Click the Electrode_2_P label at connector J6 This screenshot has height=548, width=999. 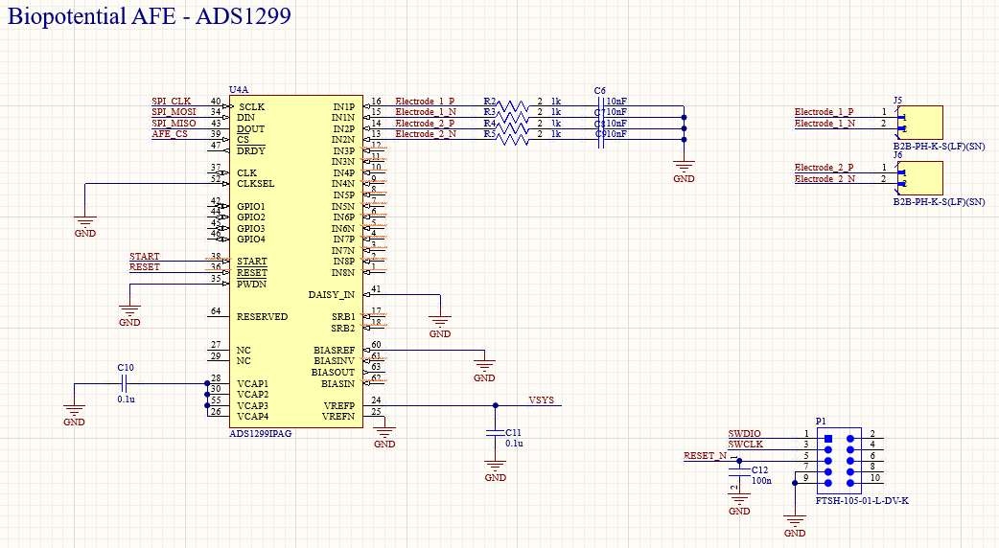[824, 168]
